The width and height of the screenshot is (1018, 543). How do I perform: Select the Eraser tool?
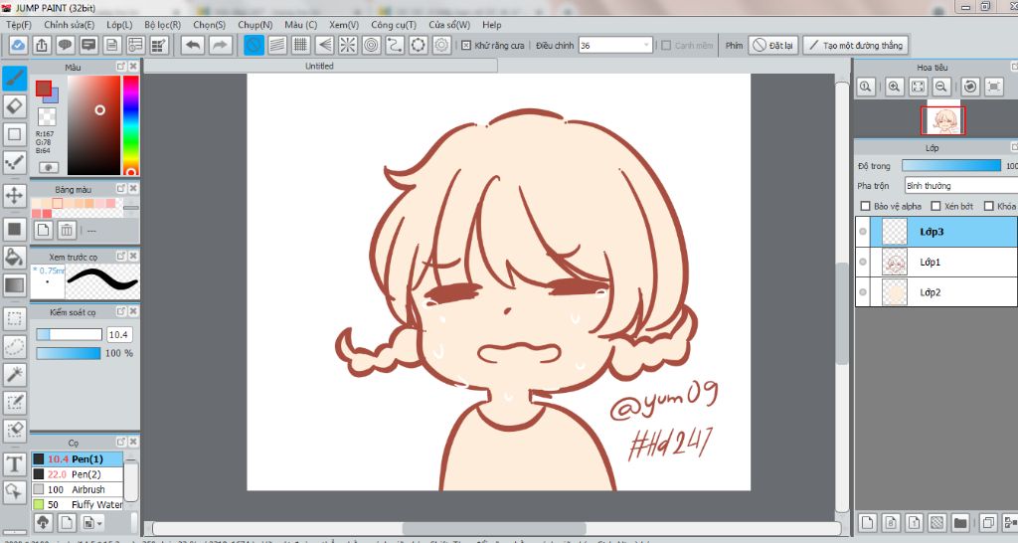pos(14,106)
